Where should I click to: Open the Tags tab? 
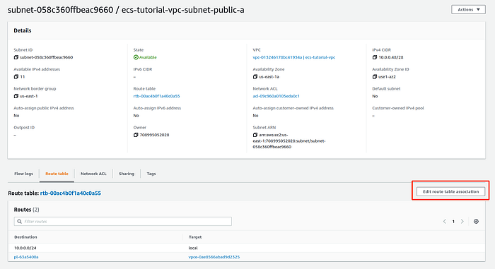click(x=151, y=174)
